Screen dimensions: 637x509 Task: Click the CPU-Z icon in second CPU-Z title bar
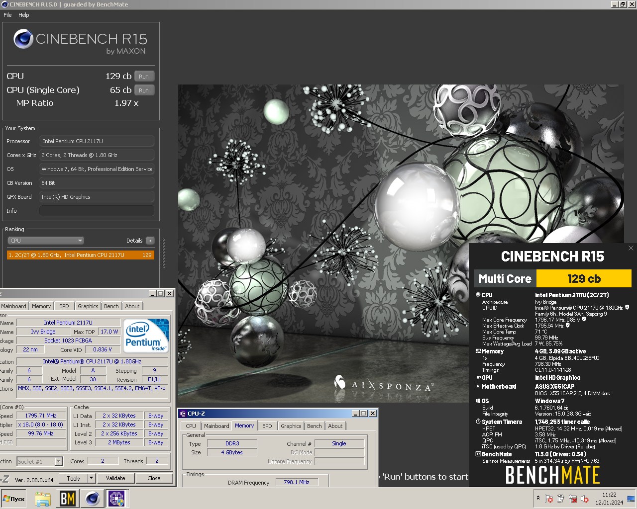tap(183, 414)
